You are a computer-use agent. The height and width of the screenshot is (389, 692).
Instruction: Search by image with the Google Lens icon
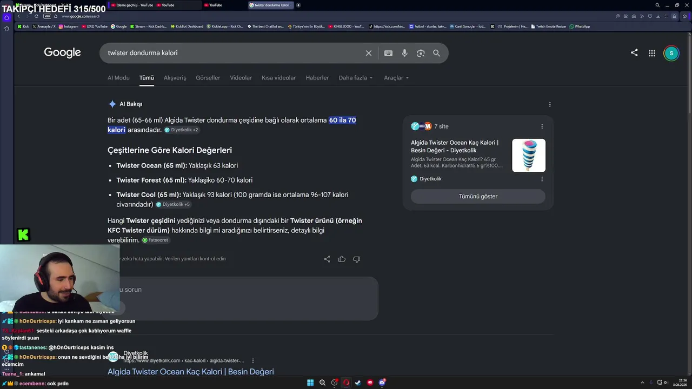421,53
